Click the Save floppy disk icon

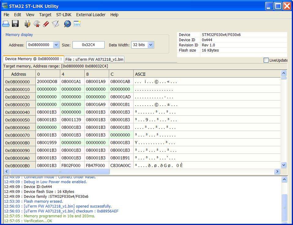[15, 24]
